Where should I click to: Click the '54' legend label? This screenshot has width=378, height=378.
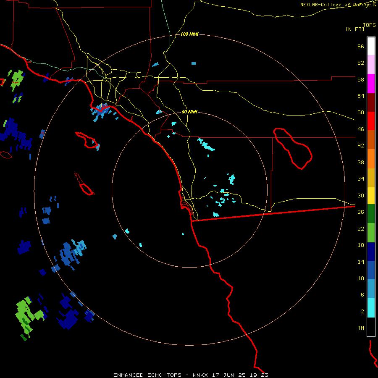(x=361, y=96)
